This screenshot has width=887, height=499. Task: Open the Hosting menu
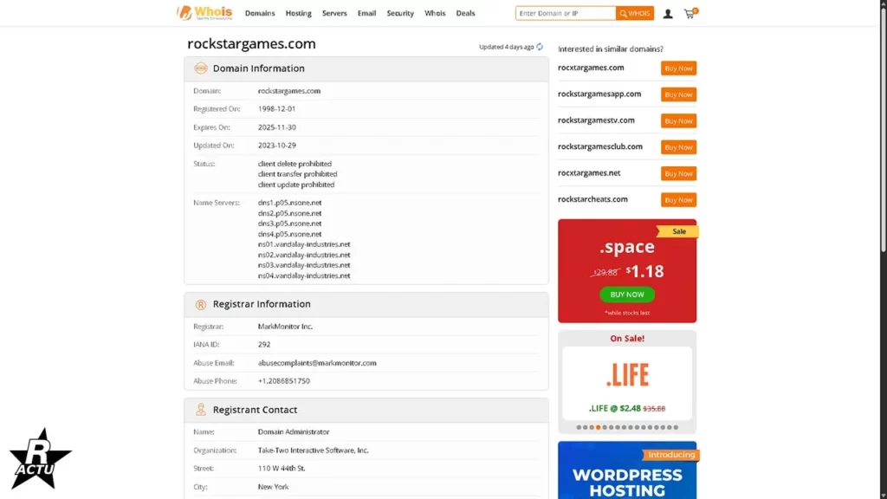click(x=298, y=13)
